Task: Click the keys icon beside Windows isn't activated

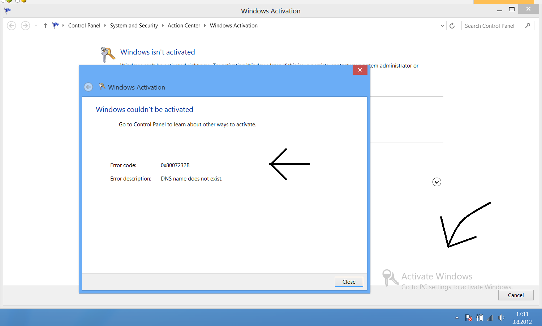Action: [x=107, y=55]
